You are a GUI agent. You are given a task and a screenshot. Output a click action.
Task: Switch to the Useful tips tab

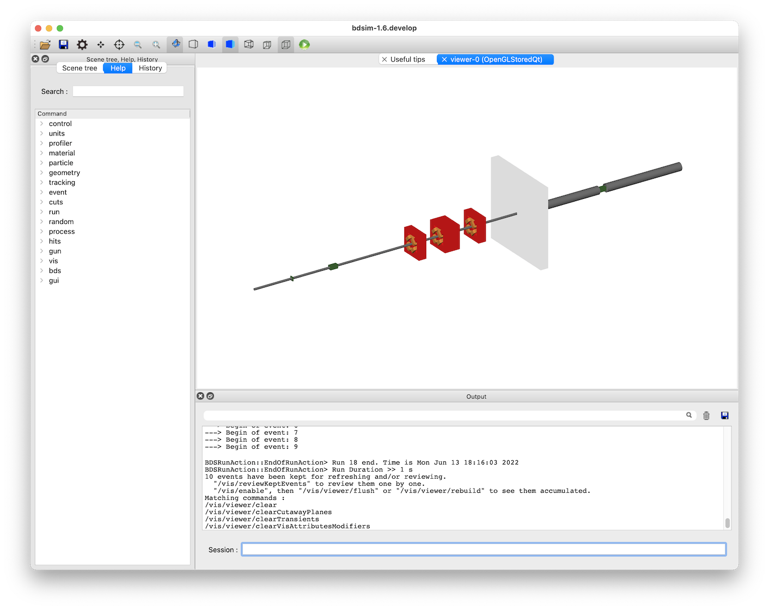point(408,59)
